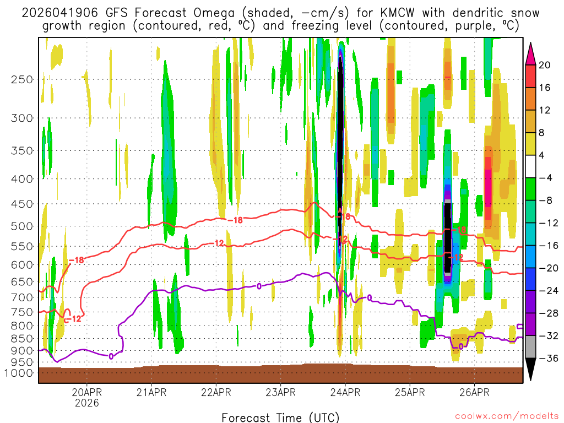The width and height of the screenshot is (564, 423).
Task: Click the 21APR time axis label
Action: tap(151, 392)
